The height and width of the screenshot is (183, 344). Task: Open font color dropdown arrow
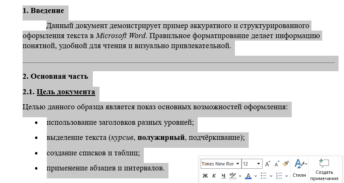pyautogui.click(x=255, y=176)
